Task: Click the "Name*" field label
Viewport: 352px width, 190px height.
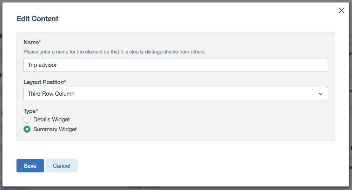Action: pyautogui.click(x=32, y=42)
